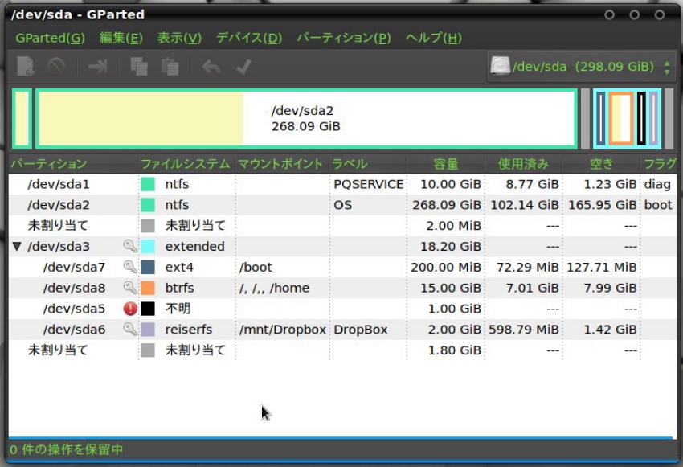The image size is (683, 467).
Task: Click the パーティション column header
Action: coord(73,164)
